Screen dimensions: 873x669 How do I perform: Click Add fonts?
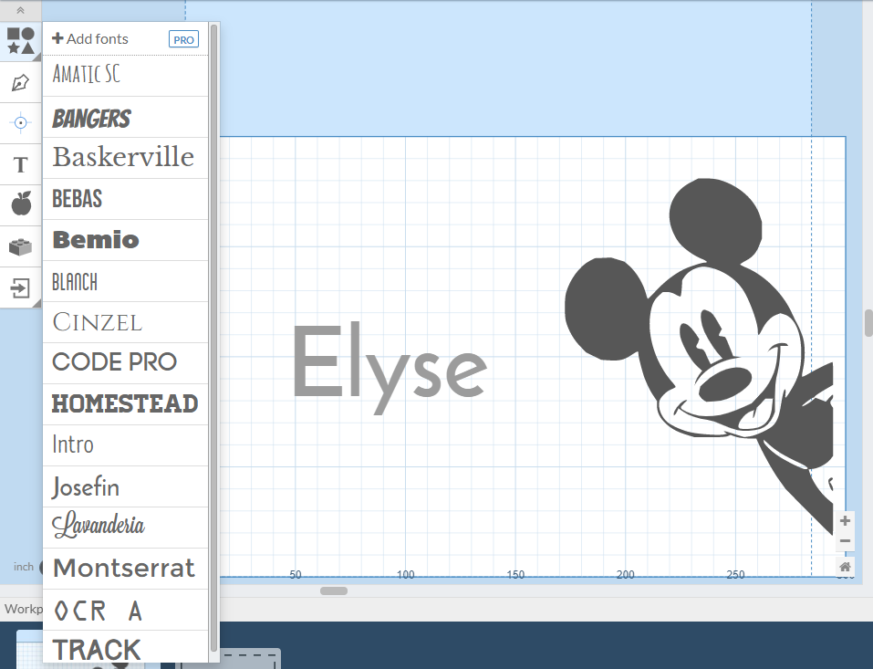point(89,39)
